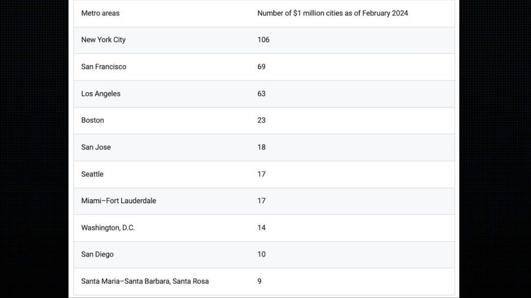Click the value 18 for San Jose
Viewport: 531px width, 298px height.
pos(262,147)
